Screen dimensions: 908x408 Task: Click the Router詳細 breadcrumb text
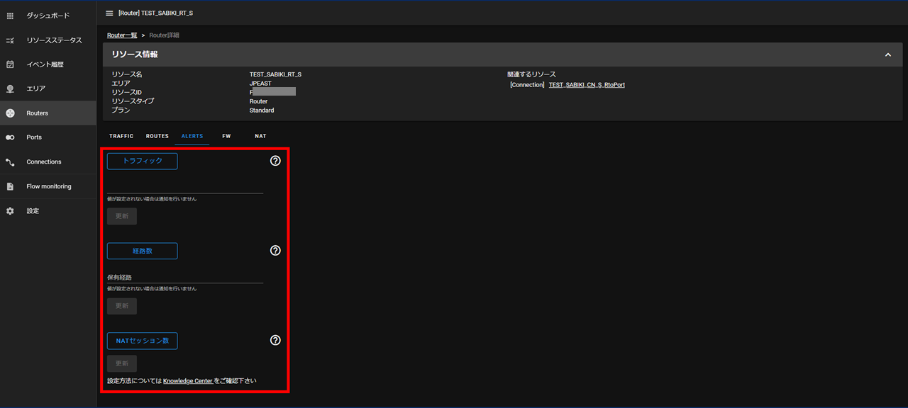pos(165,35)
